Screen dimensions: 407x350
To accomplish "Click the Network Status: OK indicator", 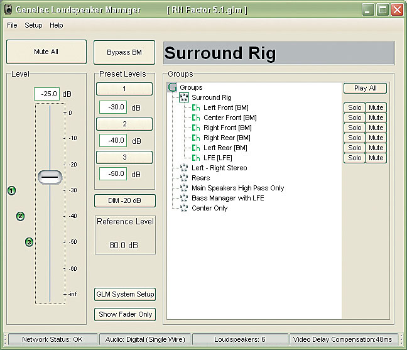I will 53,339.
